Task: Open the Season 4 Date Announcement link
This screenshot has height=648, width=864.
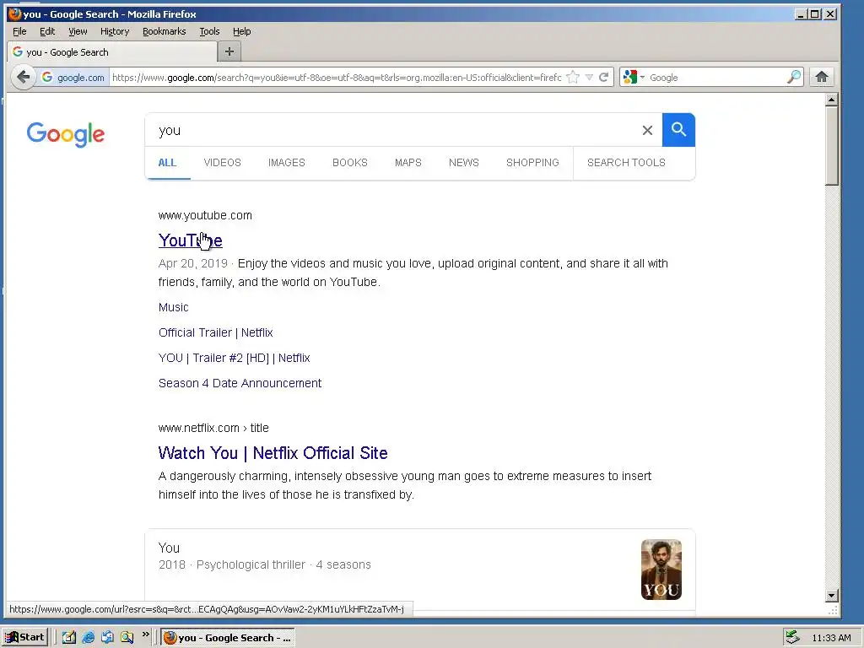Action: [240, 384]
